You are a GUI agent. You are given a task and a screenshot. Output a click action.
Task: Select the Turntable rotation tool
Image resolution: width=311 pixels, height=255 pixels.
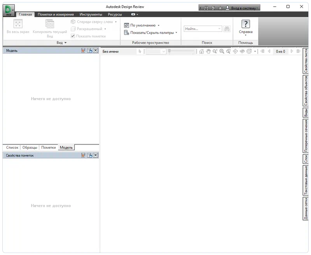(242, 52)
